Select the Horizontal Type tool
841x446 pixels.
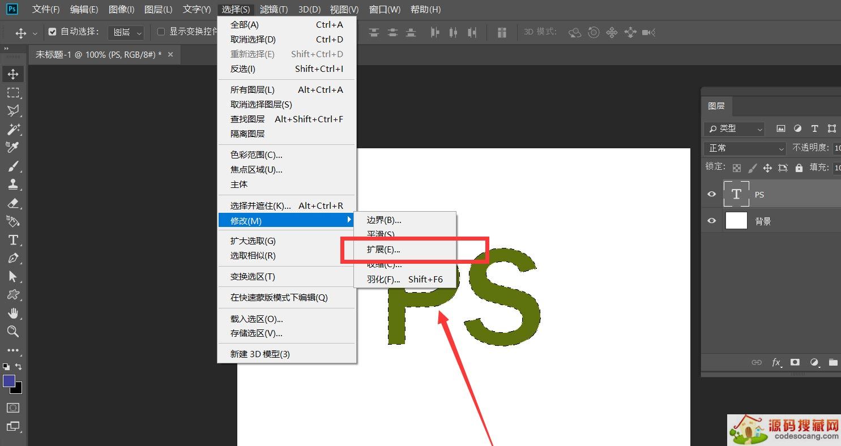pos(13,240)
